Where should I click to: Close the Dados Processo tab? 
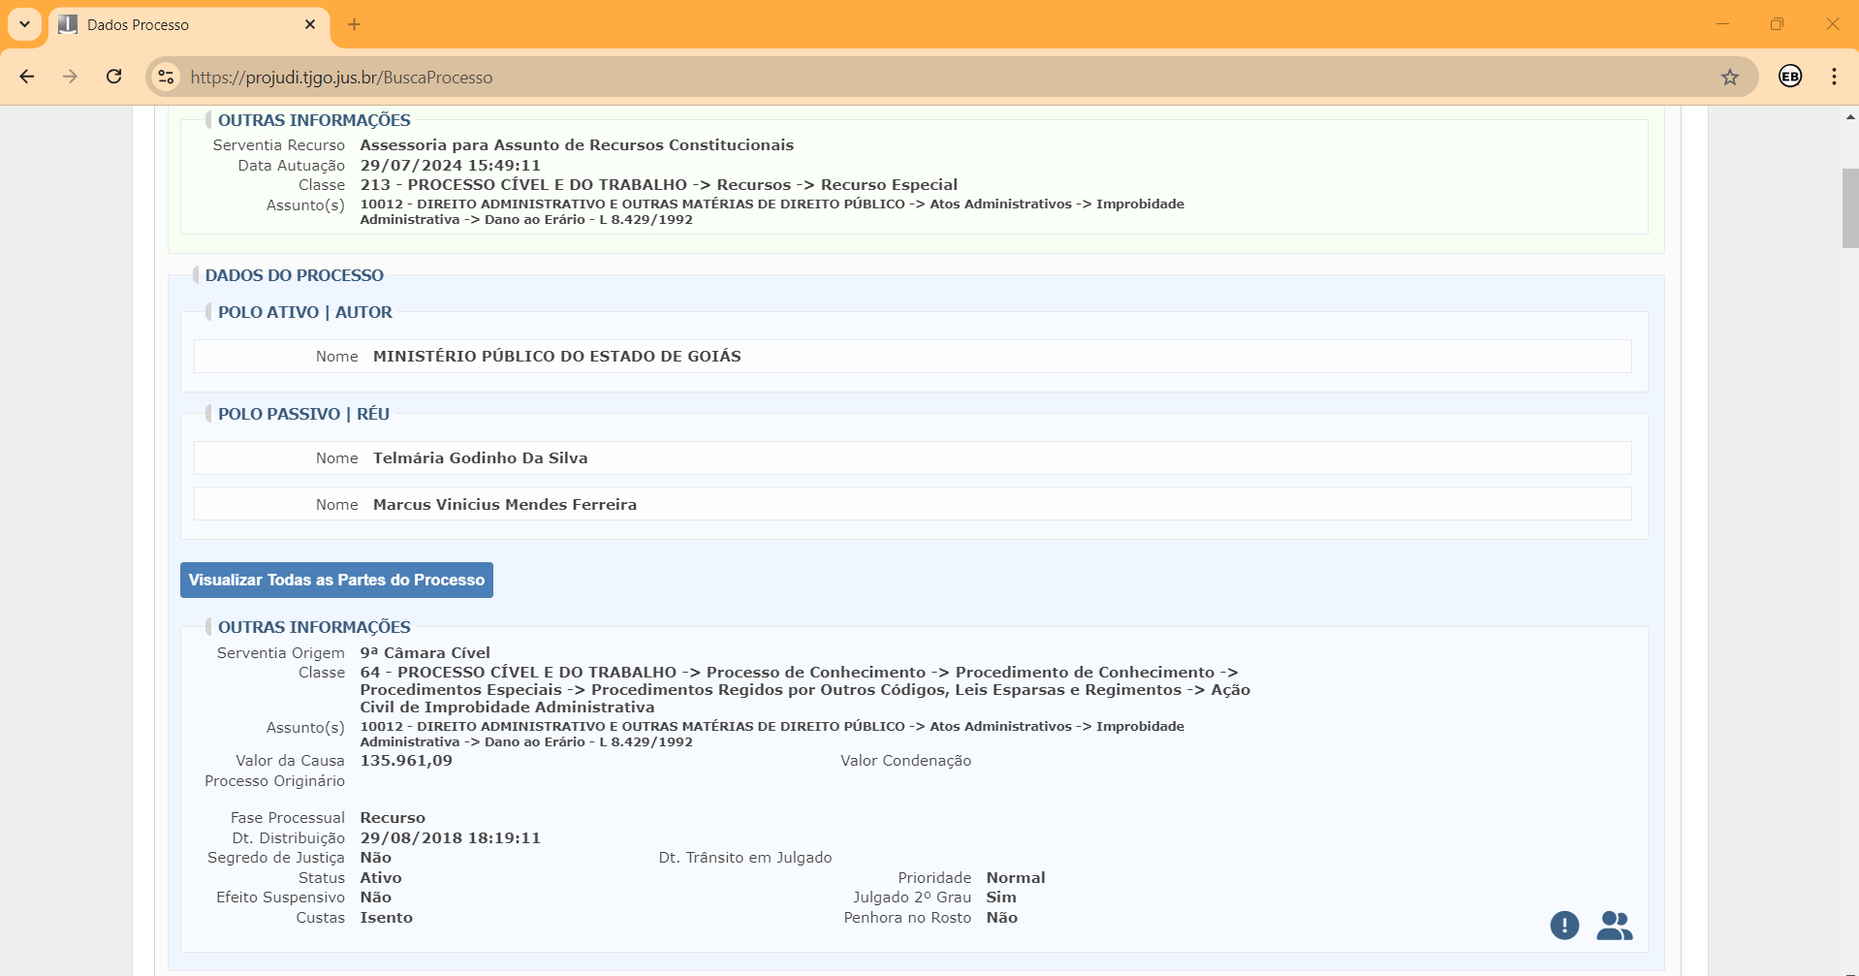point(310,24)
